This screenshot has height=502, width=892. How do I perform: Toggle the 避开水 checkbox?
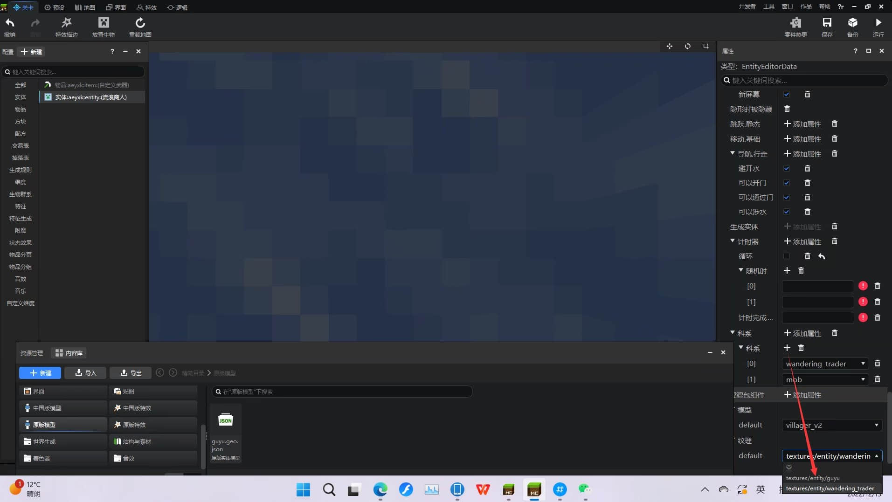click(x=787, y=168)
